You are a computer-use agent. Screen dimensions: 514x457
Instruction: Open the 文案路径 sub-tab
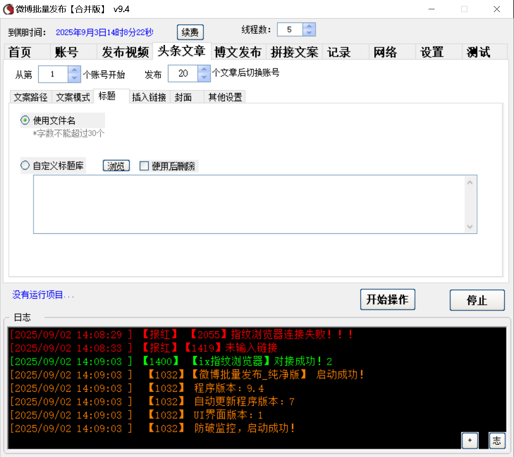tap(31, 97)
